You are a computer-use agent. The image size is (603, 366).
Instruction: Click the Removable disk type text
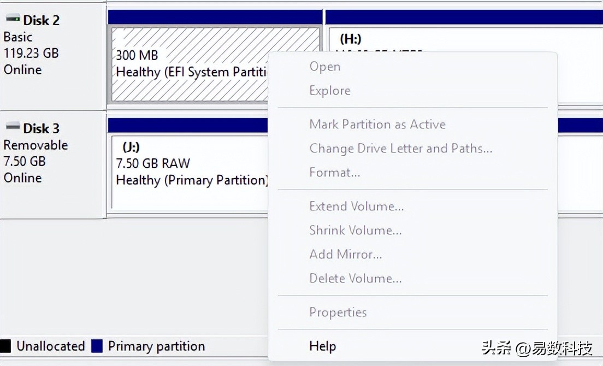tap(36, 145)
